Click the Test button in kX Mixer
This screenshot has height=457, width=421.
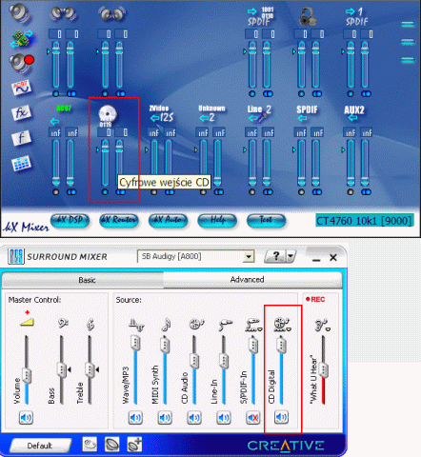[266, 220]
